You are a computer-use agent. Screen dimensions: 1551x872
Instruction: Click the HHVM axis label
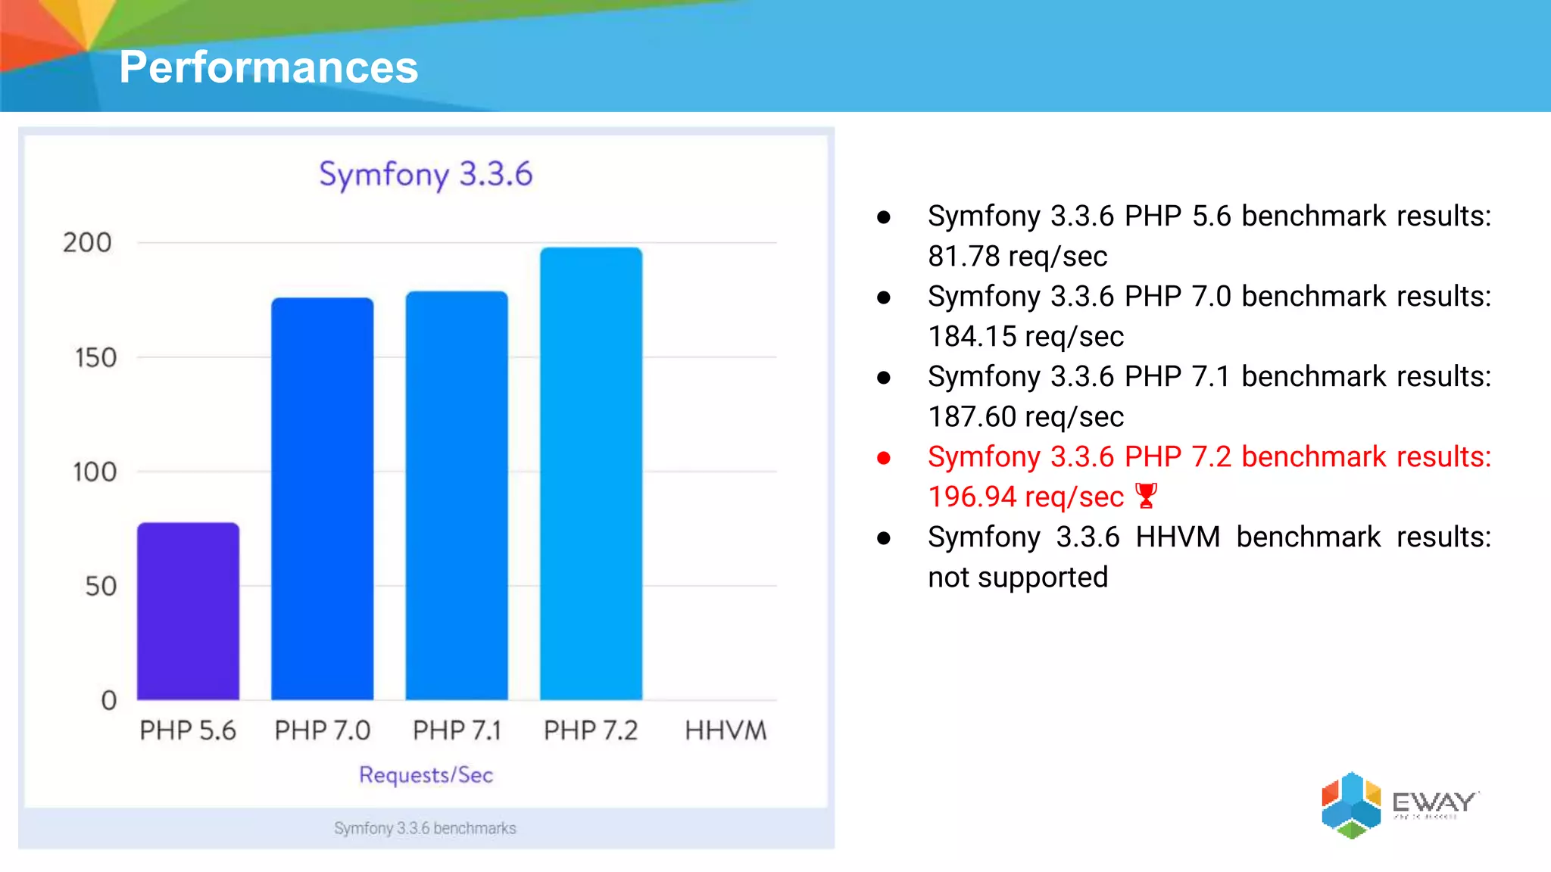point(726,730)
